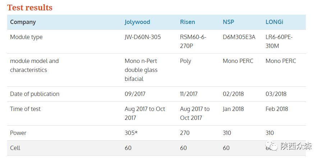Open the NSP company link
This screenshot has width=322, height=160.
tap(228, 22)
